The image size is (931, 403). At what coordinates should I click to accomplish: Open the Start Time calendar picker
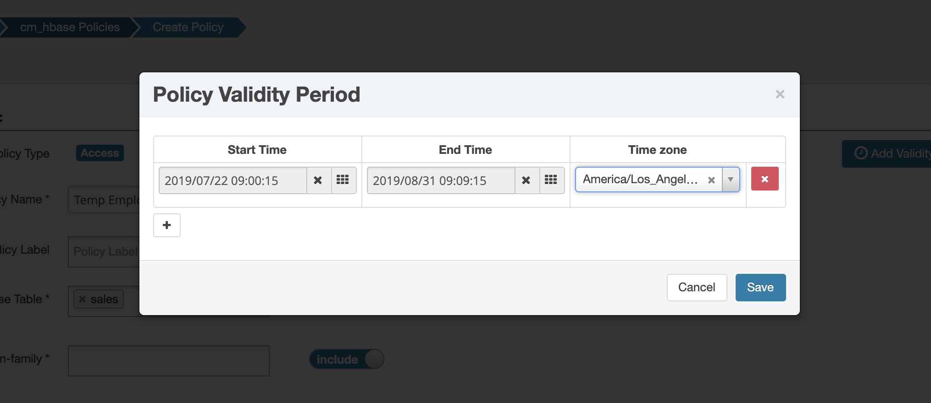(x=343, y=180)
